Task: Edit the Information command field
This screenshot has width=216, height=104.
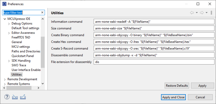Action: tap(154, 22)
